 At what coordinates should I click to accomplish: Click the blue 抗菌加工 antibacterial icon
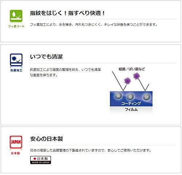pyautogui.click(x=16, y=60)
